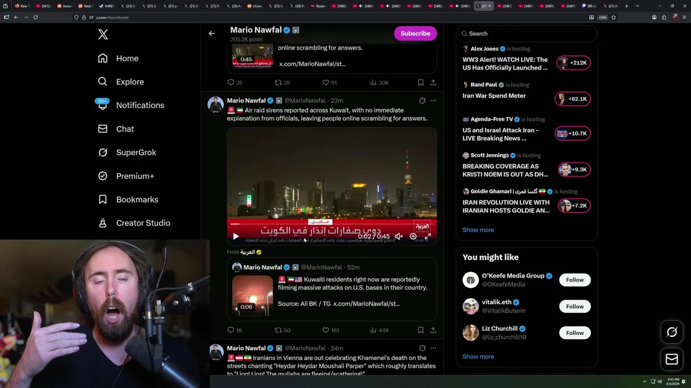Screen dimensions: 691x388
Task: Like the post with 91 likes
Action: click(x=329, y=82)
